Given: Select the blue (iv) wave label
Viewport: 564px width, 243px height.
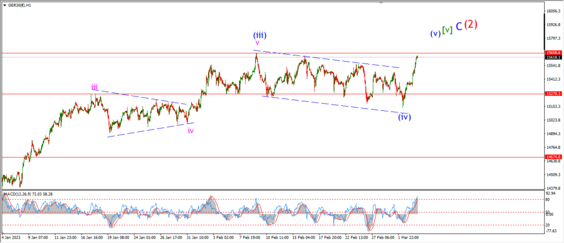Looking at the screenshot, I should tap(404, 117).
